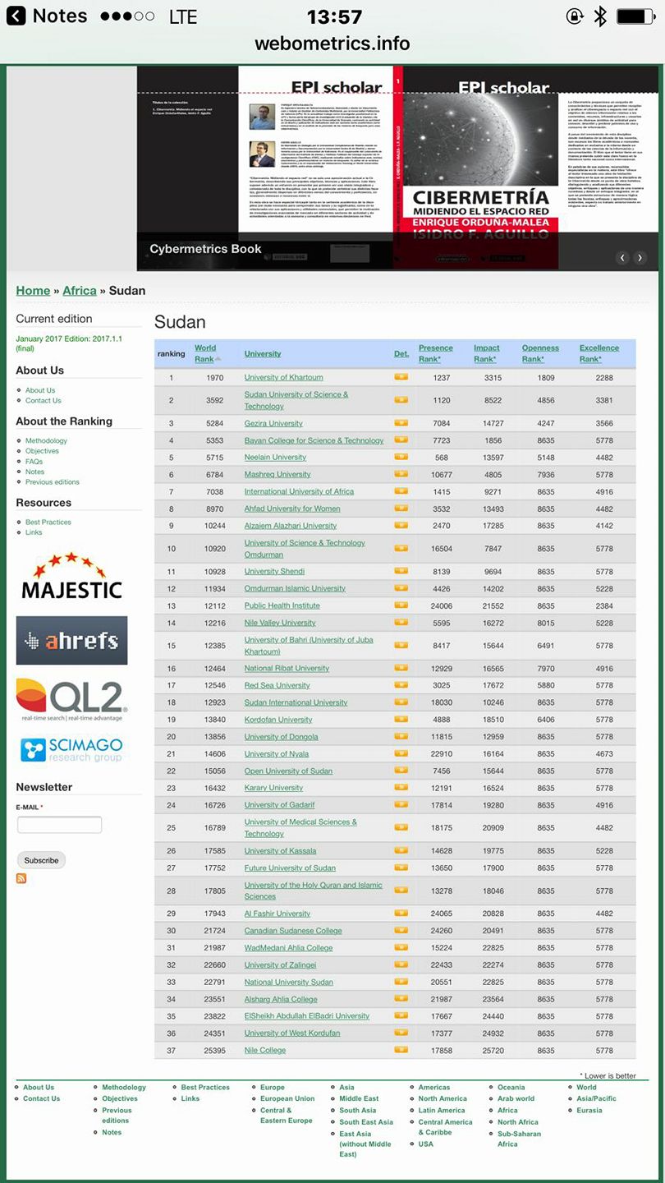
Task: Open the European Union footer link
Action: [x=287, y=1098]
